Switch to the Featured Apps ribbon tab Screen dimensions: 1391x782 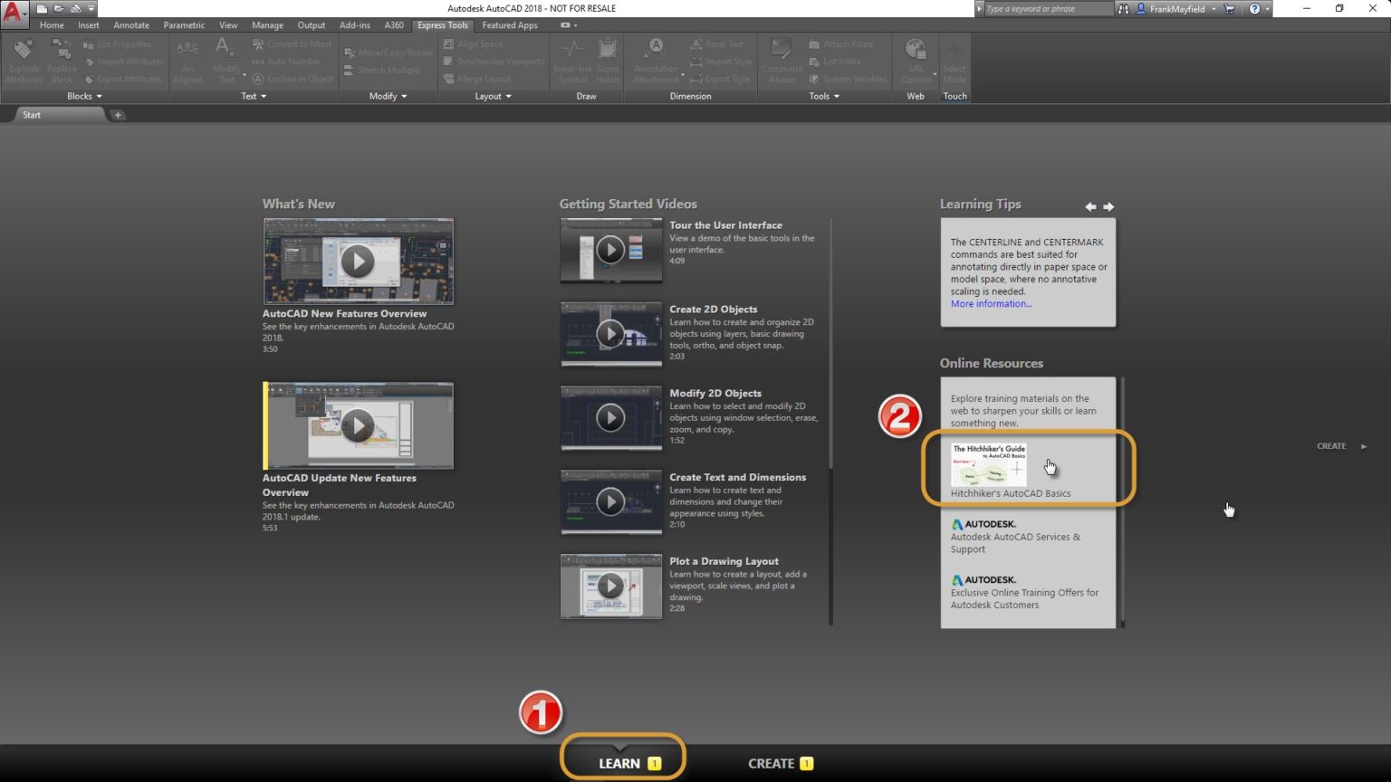point(509,25)
